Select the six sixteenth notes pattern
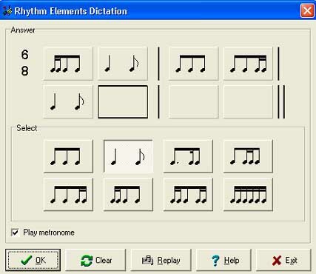 coord(248,194)
